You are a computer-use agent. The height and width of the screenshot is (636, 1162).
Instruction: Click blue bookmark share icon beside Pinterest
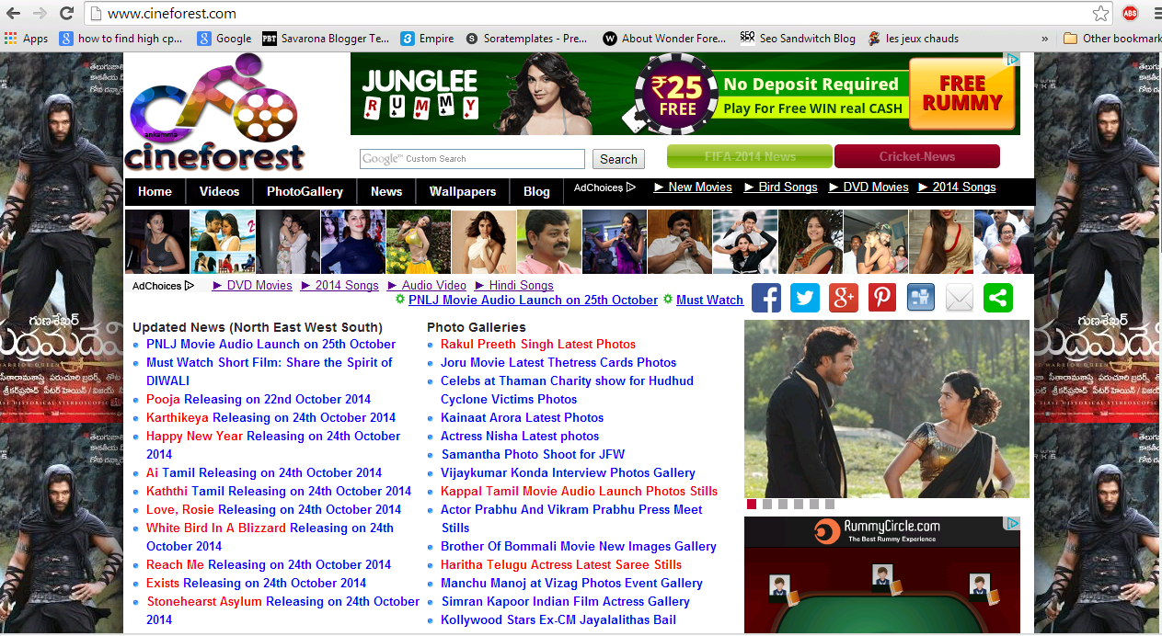point(921,298)
